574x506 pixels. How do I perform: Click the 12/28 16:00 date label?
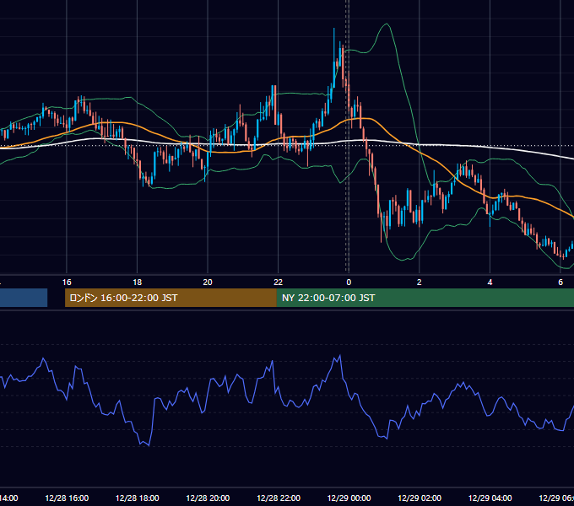tap(67, 498)
